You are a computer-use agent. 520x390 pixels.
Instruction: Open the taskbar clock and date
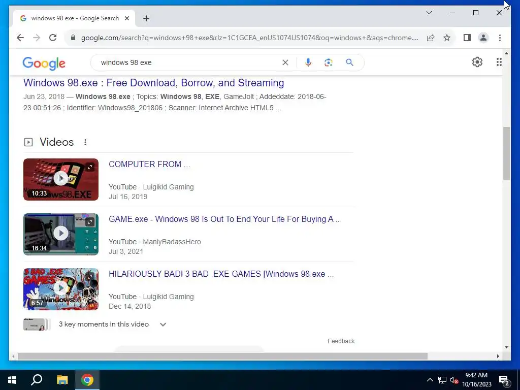(476, 380)
